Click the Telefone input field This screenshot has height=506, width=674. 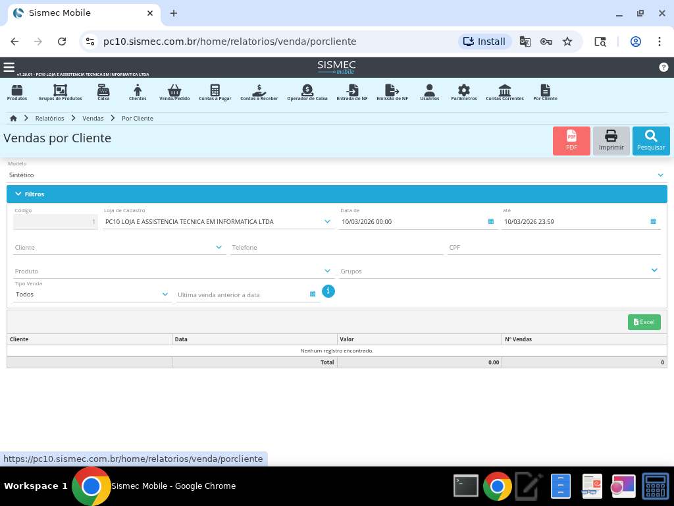coord(336,248)
